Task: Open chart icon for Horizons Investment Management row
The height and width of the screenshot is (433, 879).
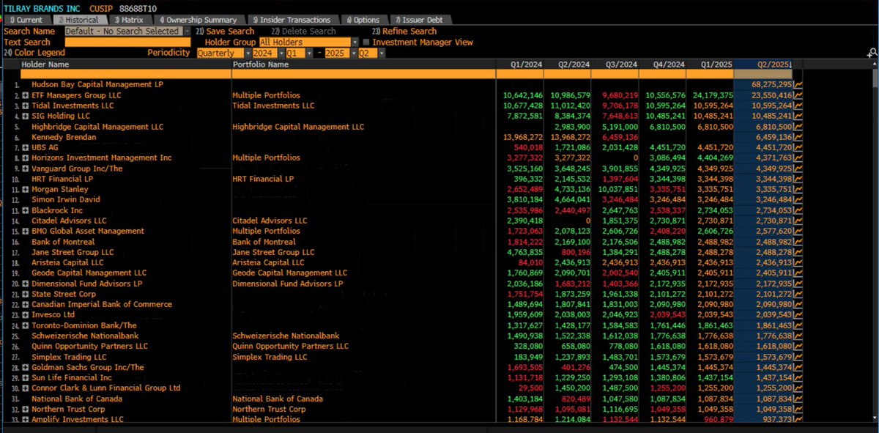Action: pyautogui.click(x=798, y=158)
